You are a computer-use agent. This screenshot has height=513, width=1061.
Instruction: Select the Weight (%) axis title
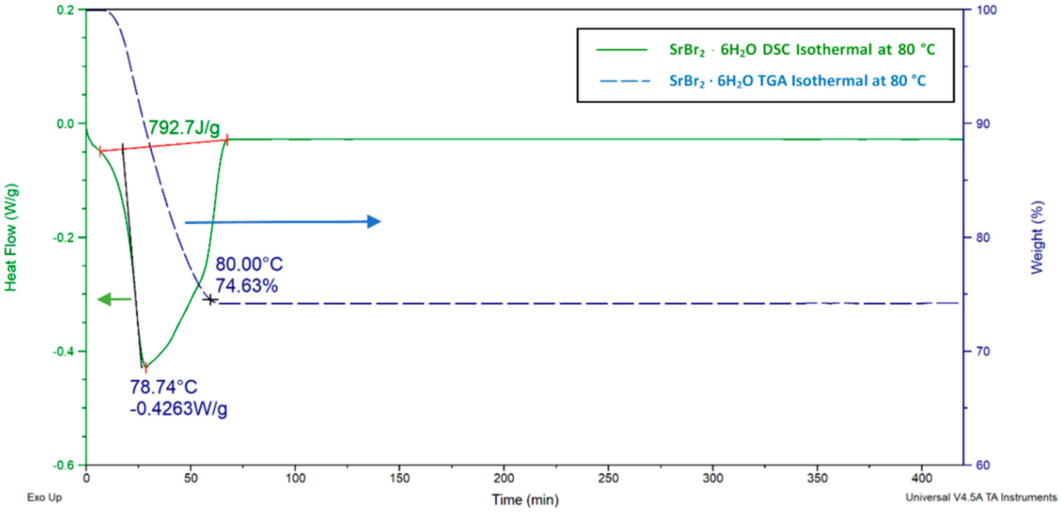1037,237
